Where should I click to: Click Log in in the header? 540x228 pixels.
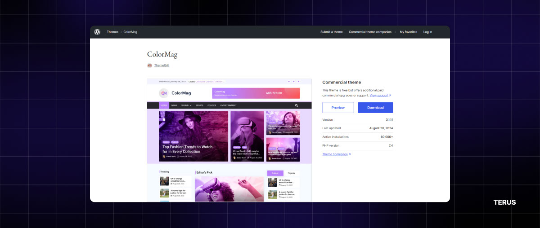(x=427, y=32)
